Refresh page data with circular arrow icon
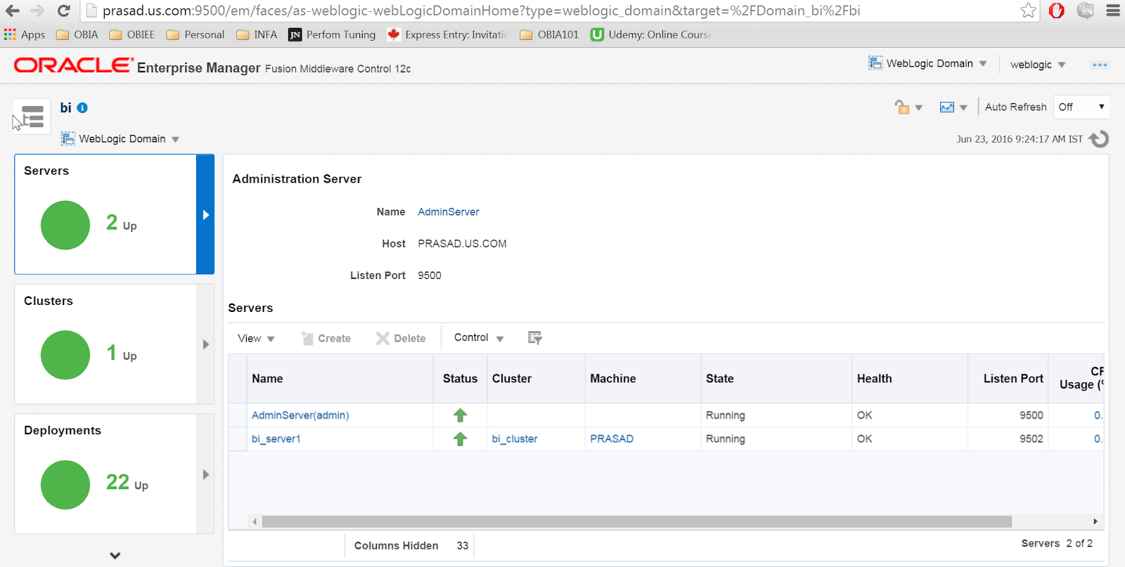This screenshot has width=1125, height=567. tap(1099, 139)
